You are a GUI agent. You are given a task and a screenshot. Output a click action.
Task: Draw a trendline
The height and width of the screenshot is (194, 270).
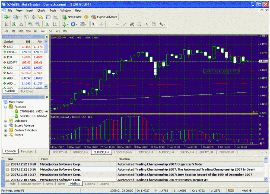tap(125, 24)
